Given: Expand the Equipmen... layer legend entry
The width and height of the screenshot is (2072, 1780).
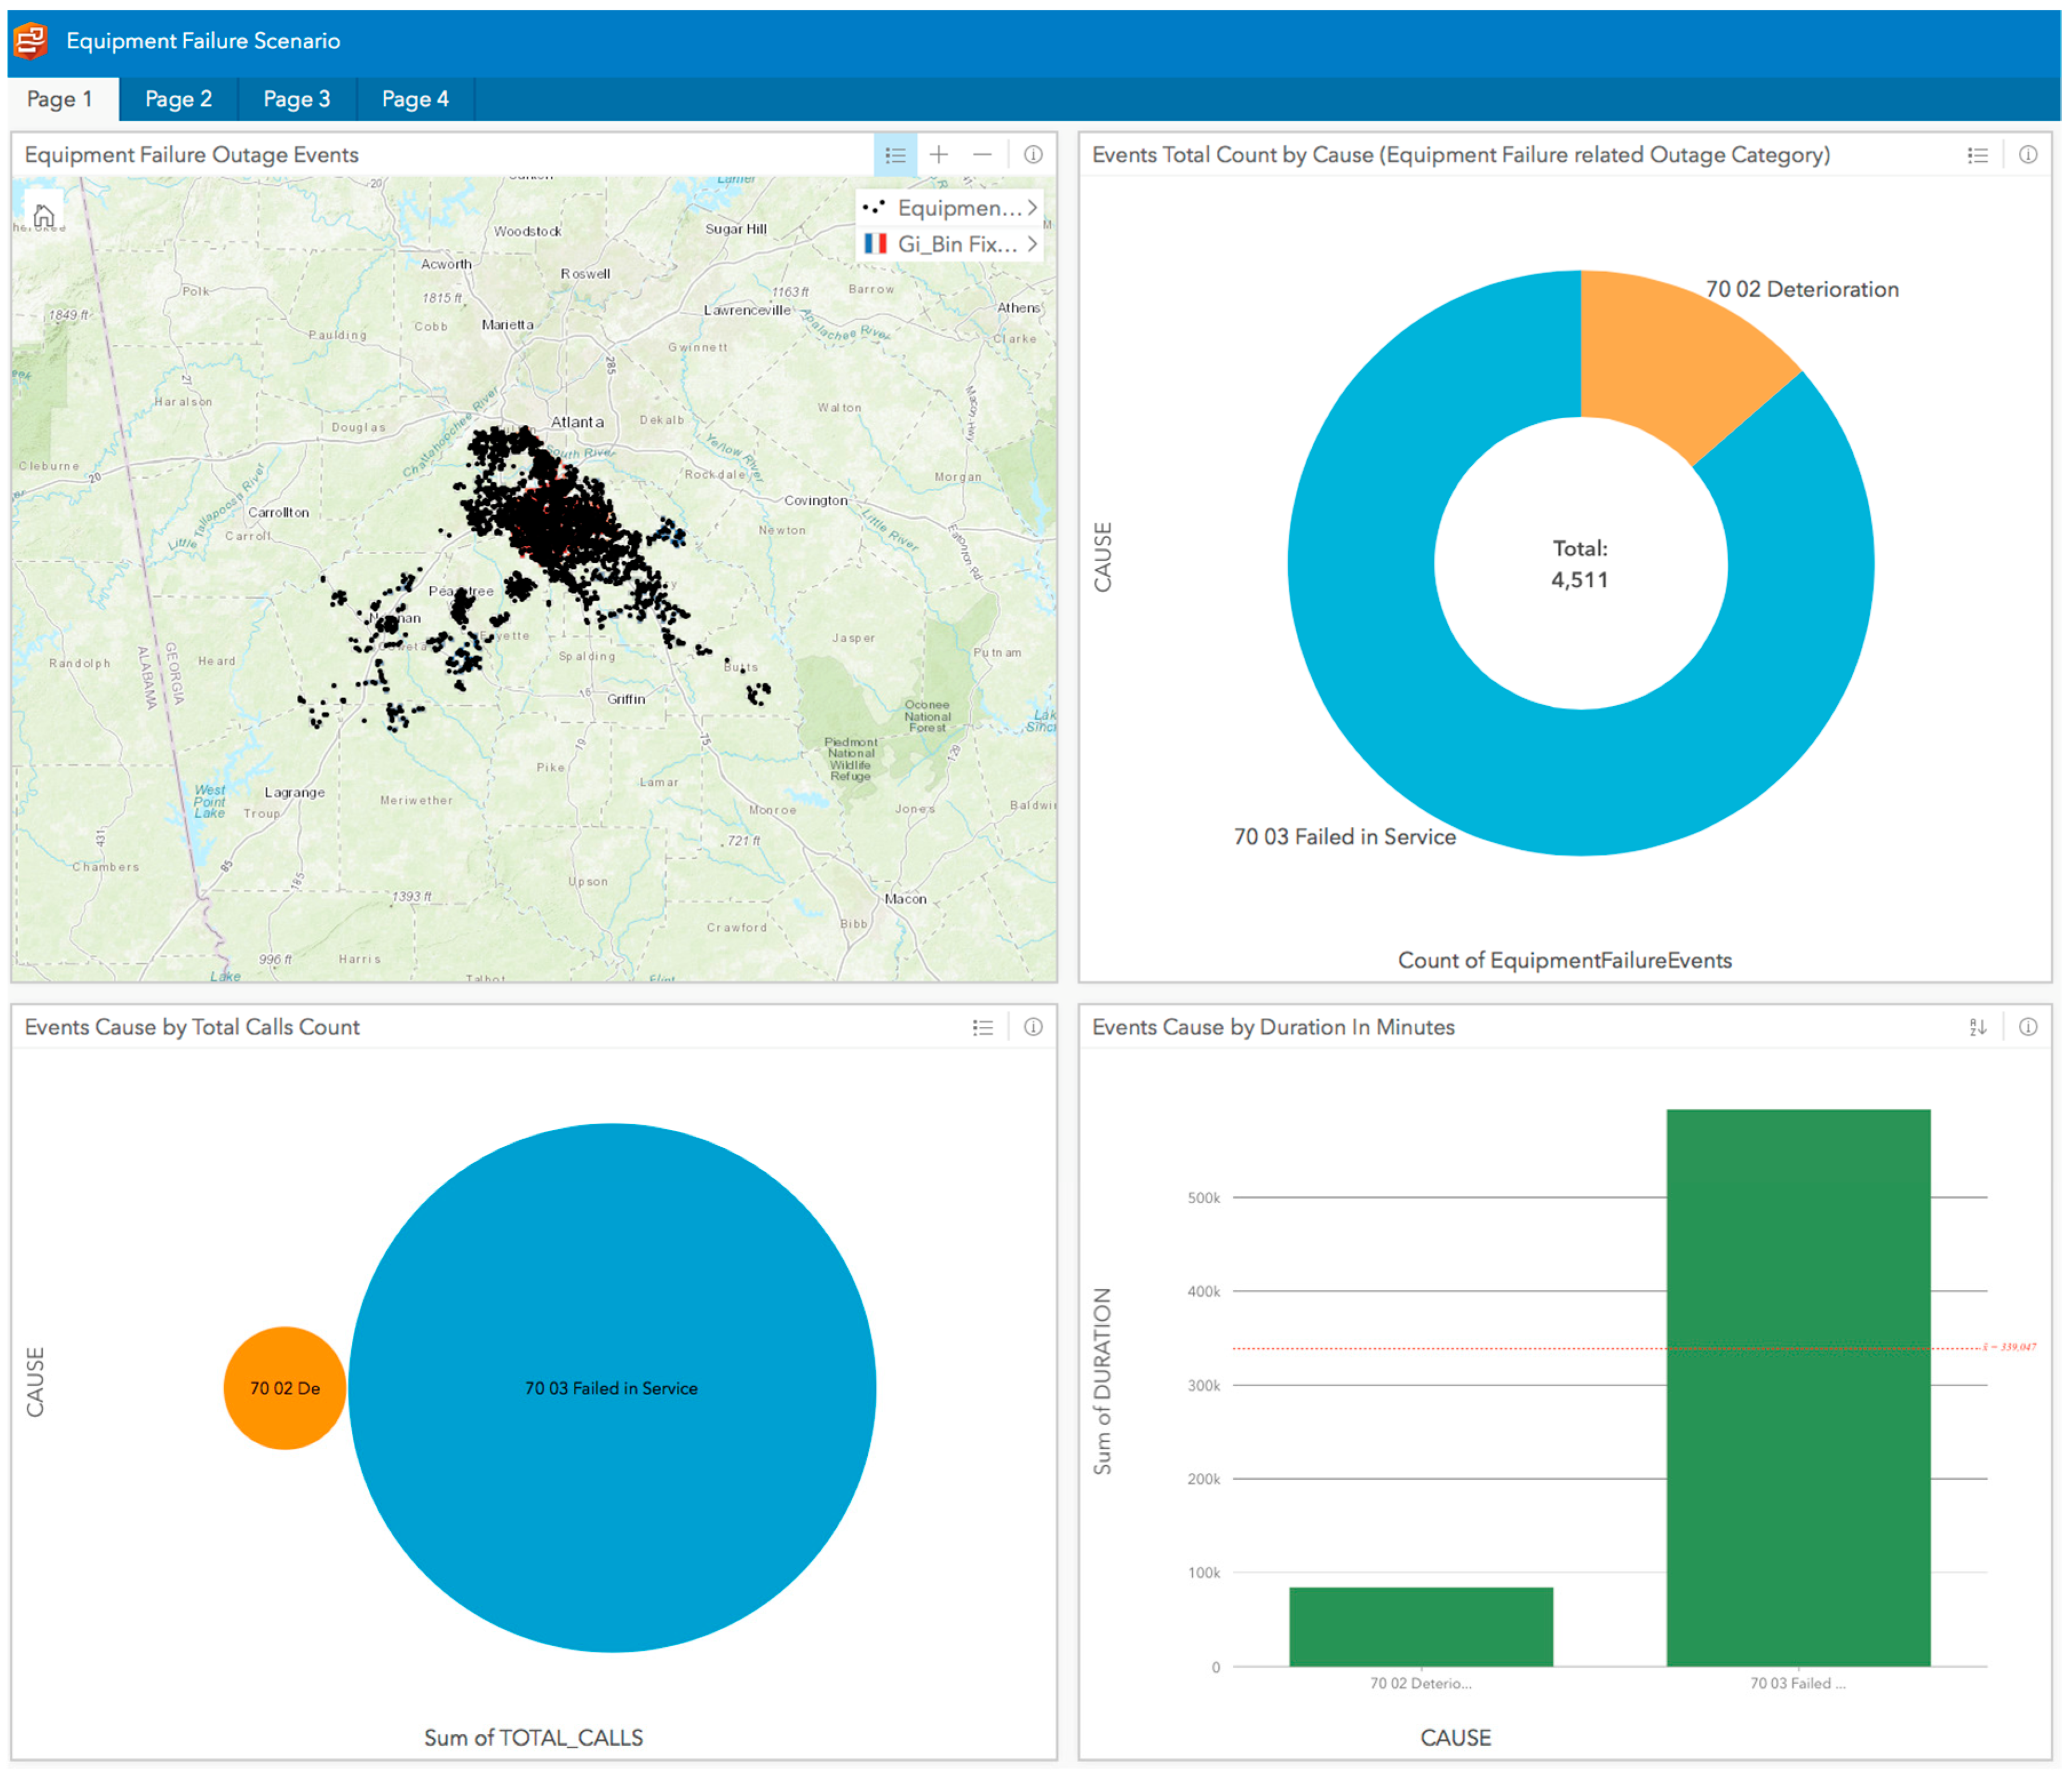Looking at the screenshot, I should (x=1032, y=208).
